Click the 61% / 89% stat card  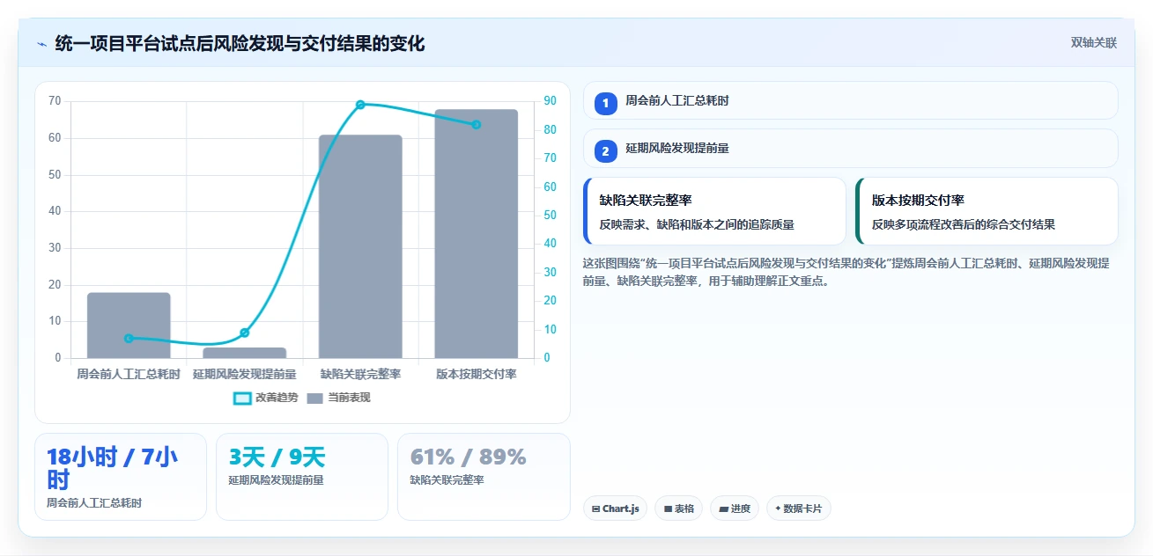point(484,477)
